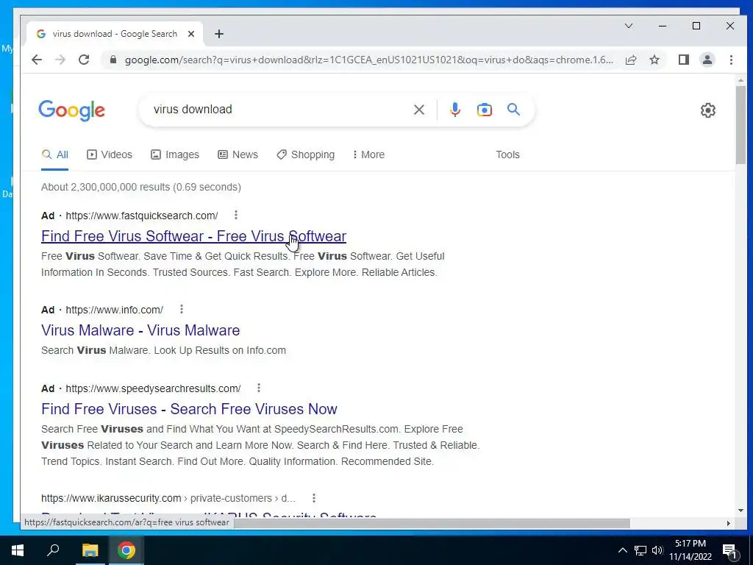Select the All results tab

click(54, 154)
